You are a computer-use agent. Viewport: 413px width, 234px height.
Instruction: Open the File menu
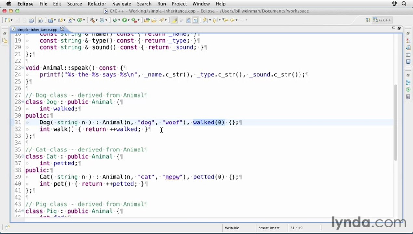pyautogui.click(x=43, y=4)
